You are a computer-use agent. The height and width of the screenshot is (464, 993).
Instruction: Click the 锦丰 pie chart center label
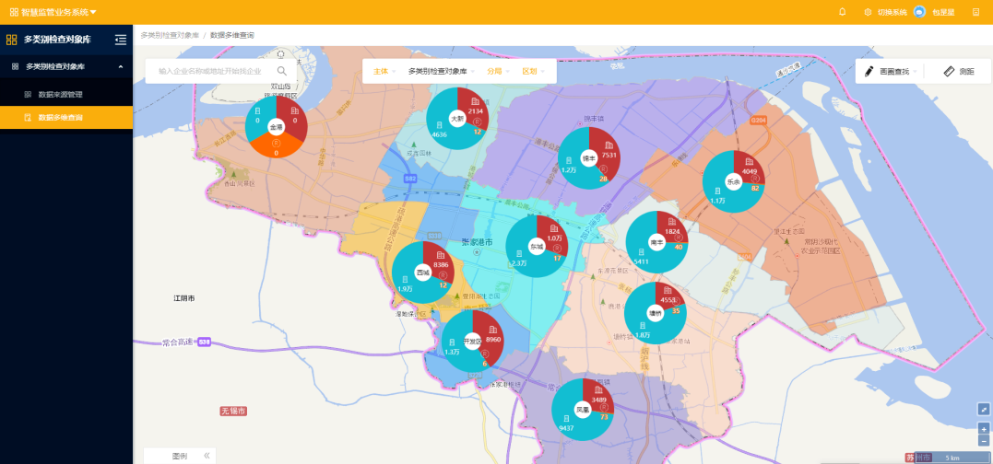point(589,158)
